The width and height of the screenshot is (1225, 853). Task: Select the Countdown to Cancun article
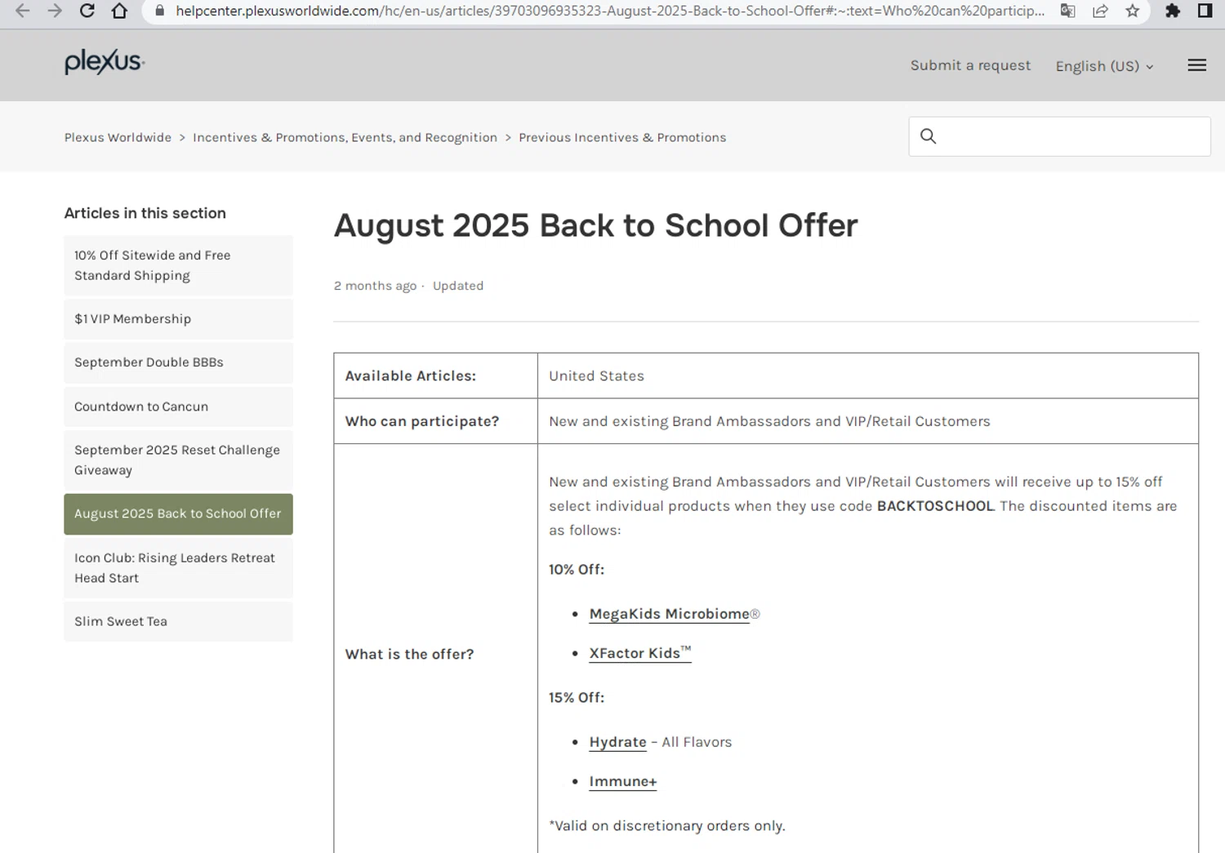coord(141,407)
